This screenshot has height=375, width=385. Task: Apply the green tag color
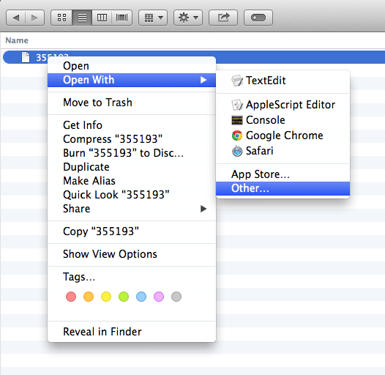coord(124,297)
